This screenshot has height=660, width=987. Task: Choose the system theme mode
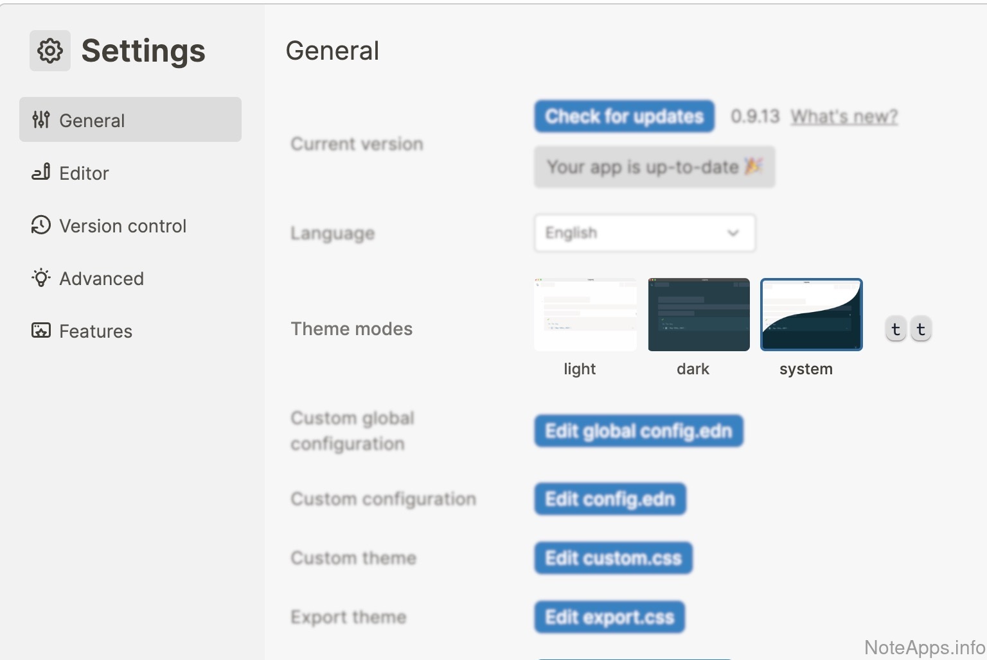(811, 315)
